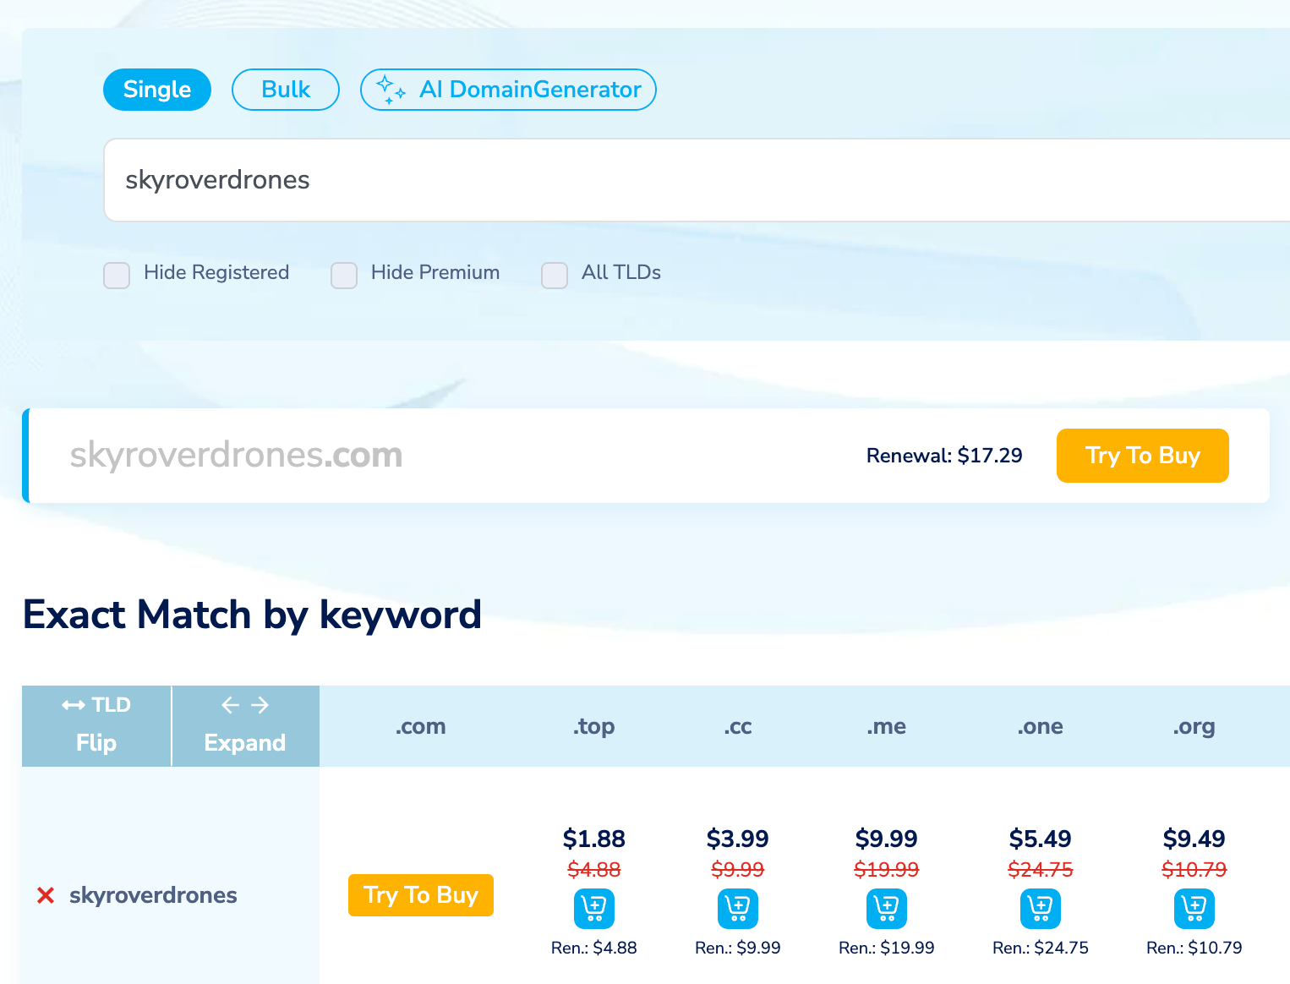Add the .me domain to cart

[x=887, y=909]
